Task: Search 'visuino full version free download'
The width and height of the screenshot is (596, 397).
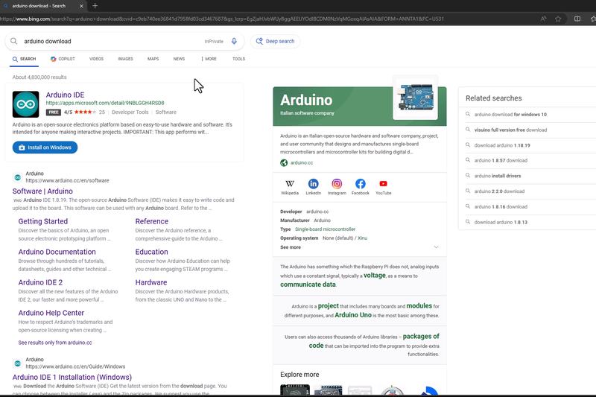Action: (510, 130)
